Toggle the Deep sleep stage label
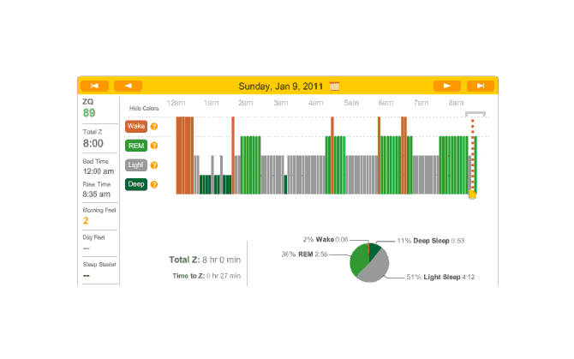The image size is (574, 359). (135, 184)
